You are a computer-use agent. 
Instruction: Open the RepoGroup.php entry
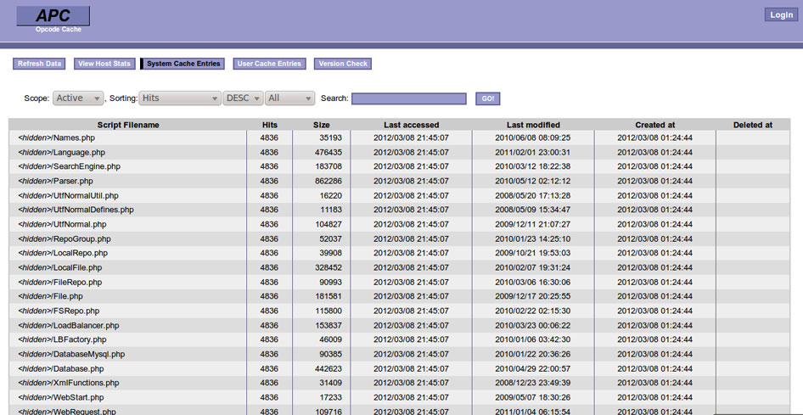tap(65, 238)
